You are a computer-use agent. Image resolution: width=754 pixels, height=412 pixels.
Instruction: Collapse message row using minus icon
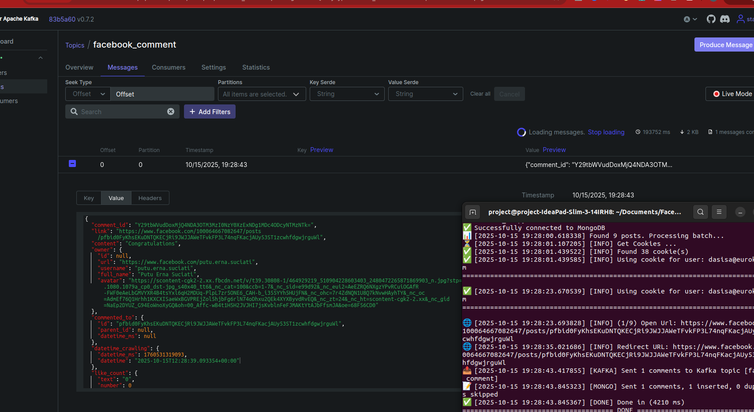72,164
